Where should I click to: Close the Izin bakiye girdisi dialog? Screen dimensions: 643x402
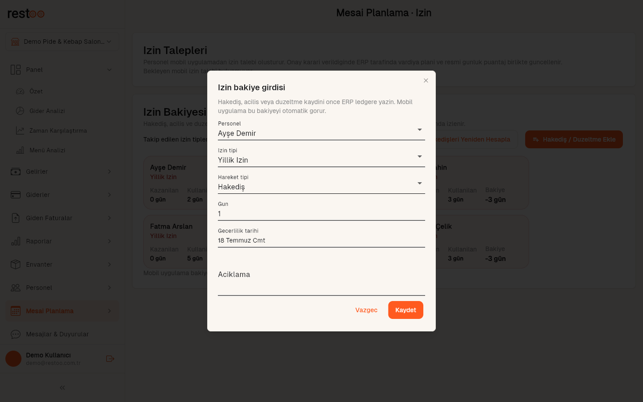click(426, 80)
